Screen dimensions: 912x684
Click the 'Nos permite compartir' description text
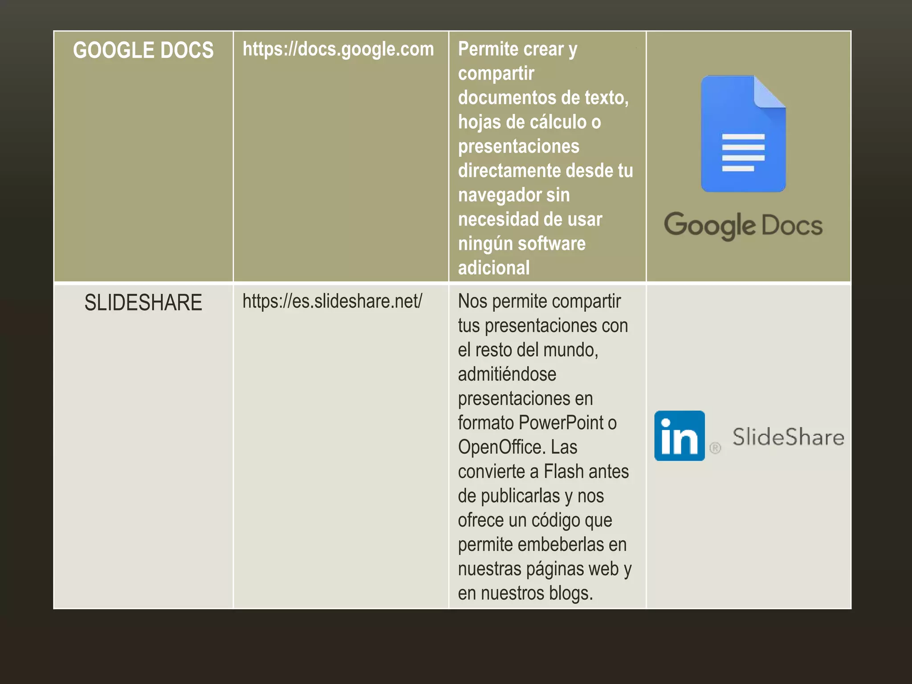pyautogui.click(x=545, y=447)
